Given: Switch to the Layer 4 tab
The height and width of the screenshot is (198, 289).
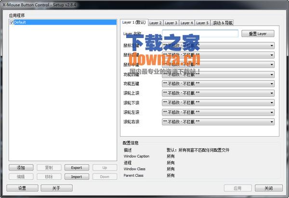Looking at the screenshot, I should point(186,23).
